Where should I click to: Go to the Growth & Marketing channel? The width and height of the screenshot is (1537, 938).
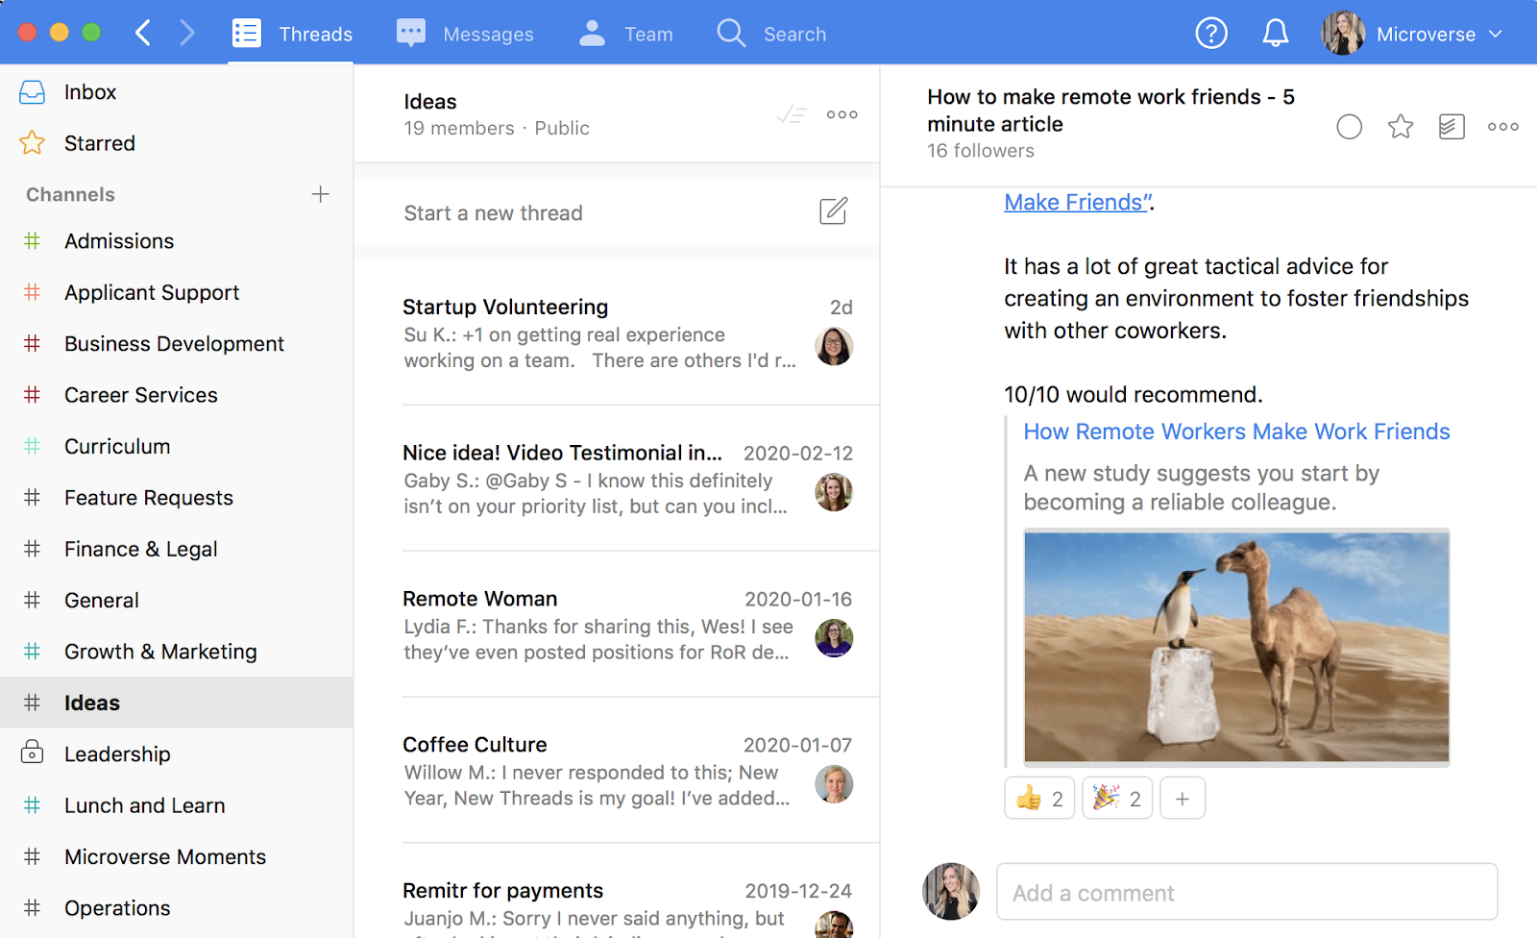tap(177, 652)
